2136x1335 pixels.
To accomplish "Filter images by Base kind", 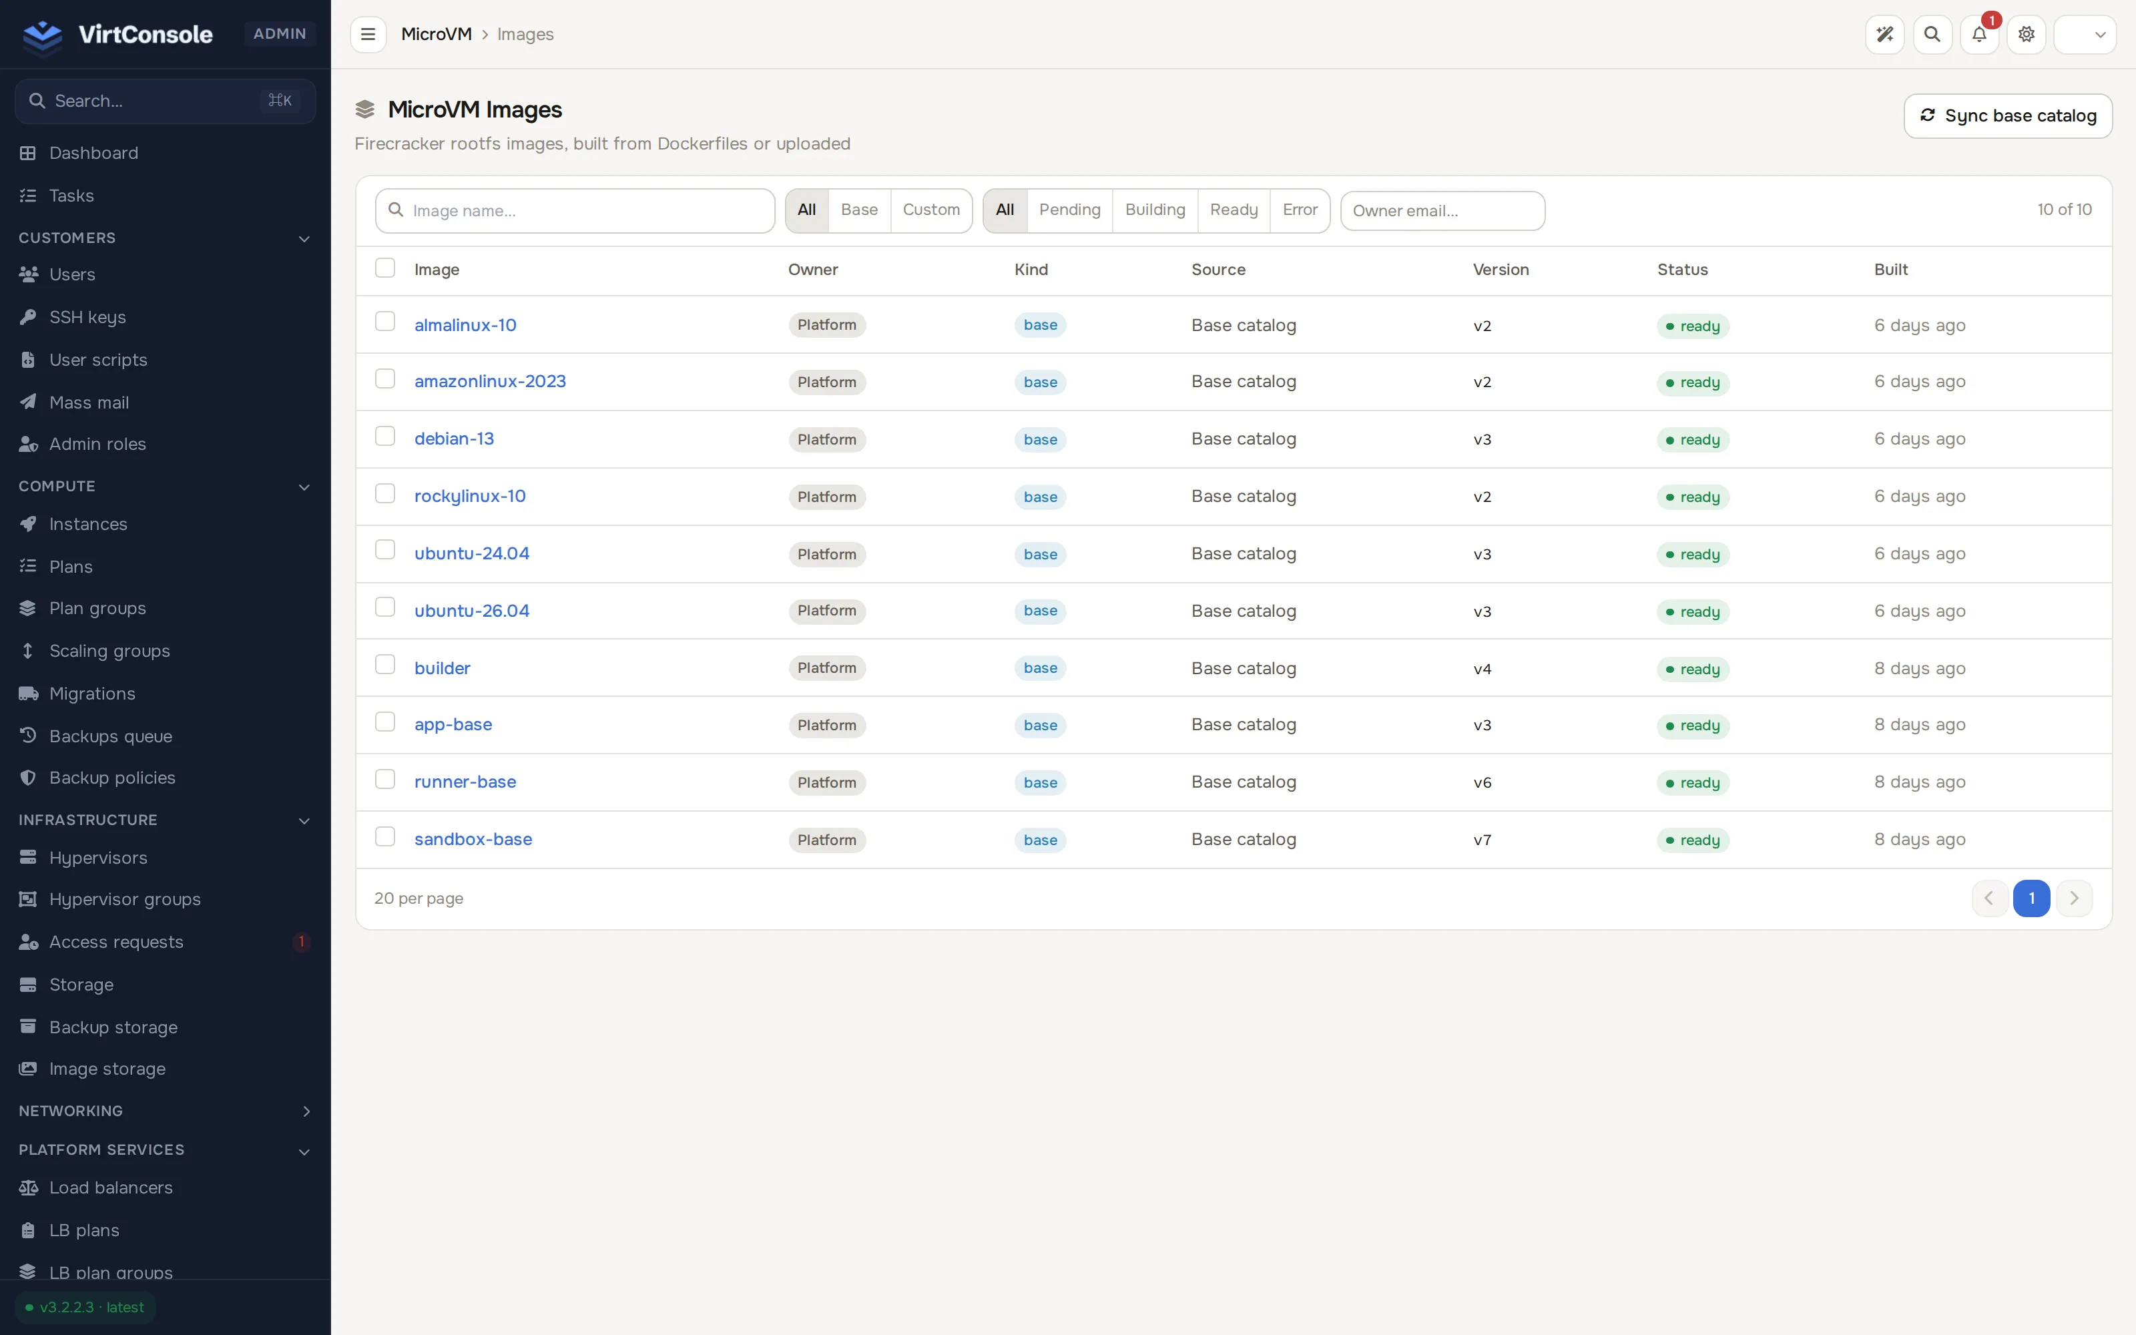I will pyautogui.click(x=859, y=210).
